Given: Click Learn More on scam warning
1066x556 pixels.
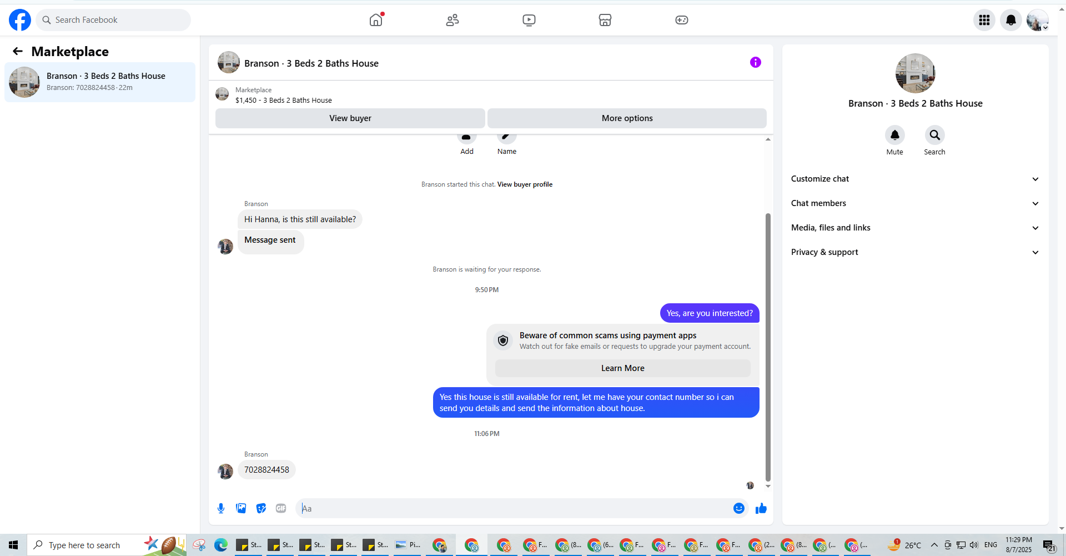Looking at the screenshot, I should [623, 368].
